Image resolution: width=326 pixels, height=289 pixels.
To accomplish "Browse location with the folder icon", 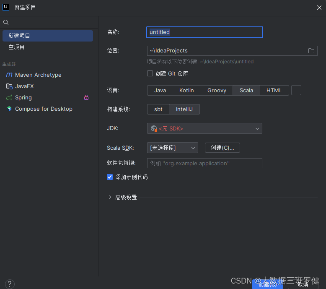I will pyautogui.click(x=311, y=51).
